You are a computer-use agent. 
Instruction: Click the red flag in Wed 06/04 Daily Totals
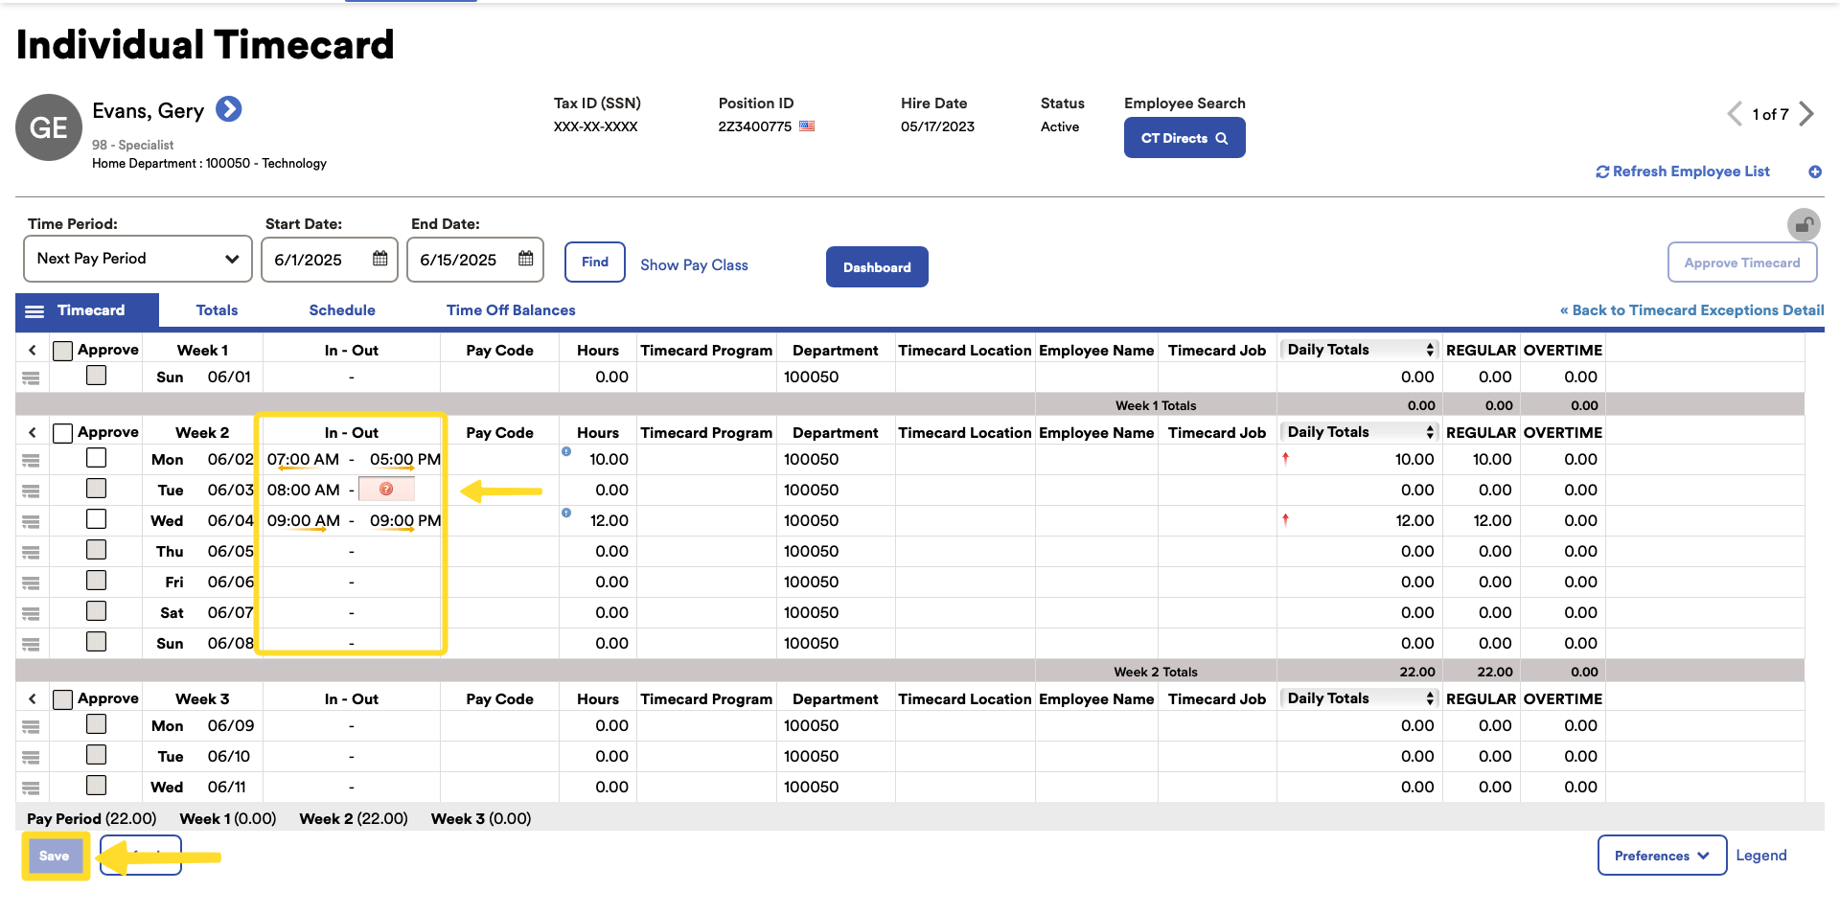pos(1285,519)
